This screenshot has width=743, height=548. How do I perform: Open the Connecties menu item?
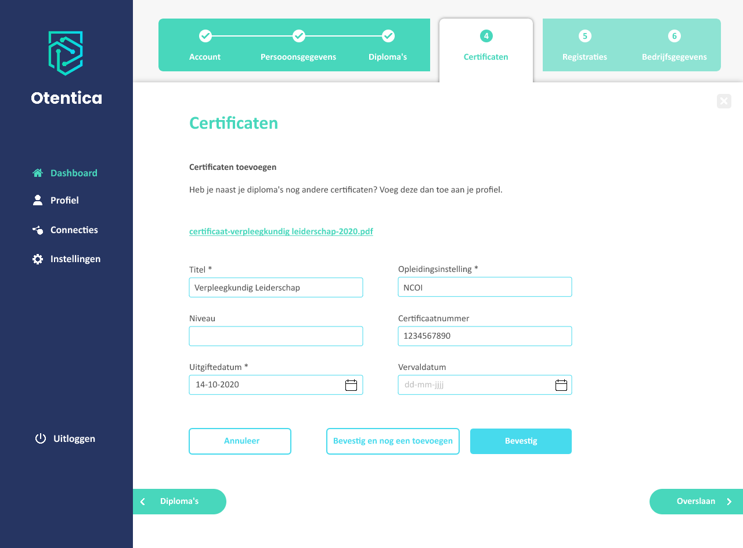pos(65,230)
